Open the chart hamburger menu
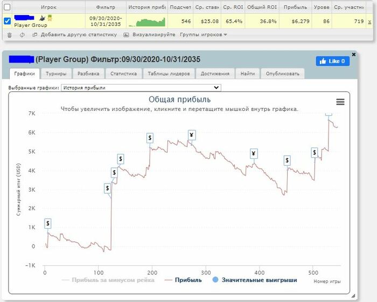 340,102
